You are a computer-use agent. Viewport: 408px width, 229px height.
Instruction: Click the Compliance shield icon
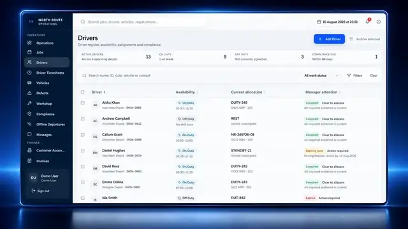coord(29,114)
